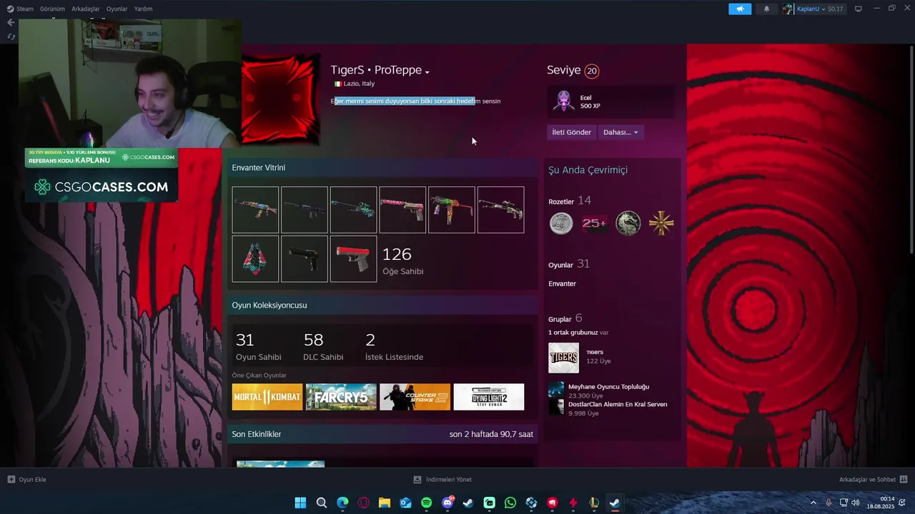The image size is (915, 514).
Task: Open Counter-Strike 2 featured game
Action: tap(415, 397)
